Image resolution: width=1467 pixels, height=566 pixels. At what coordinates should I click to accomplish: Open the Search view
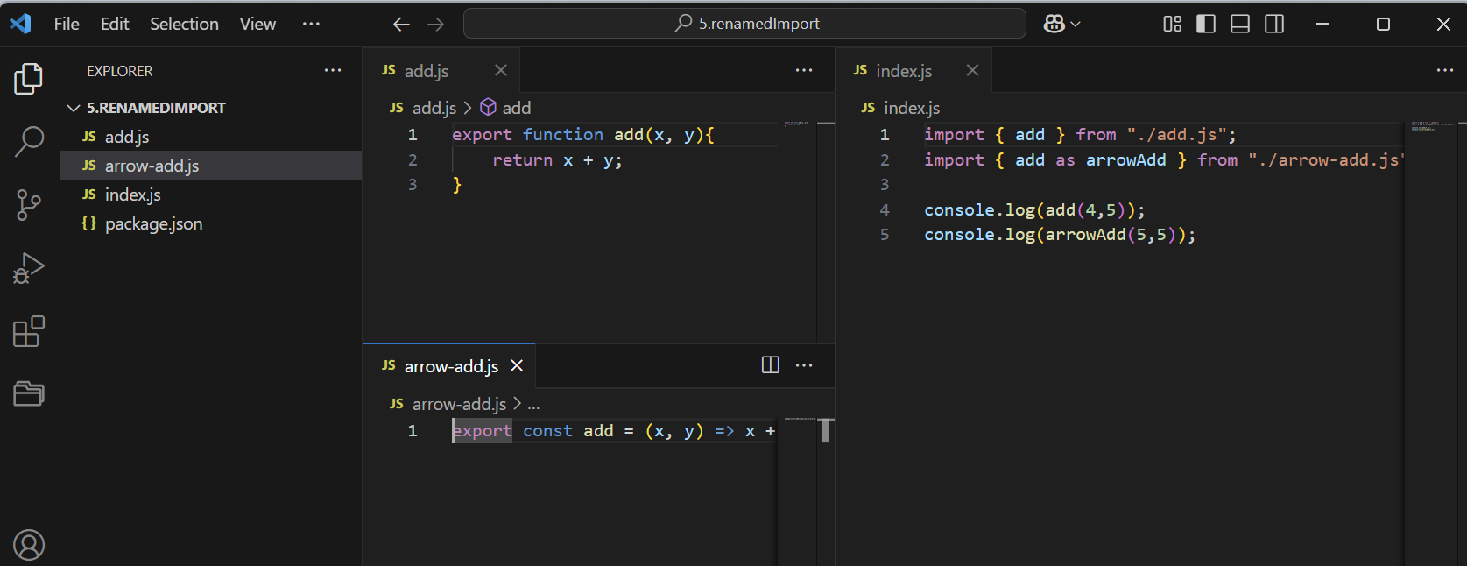pyautogui.click(x=29, y=141)
